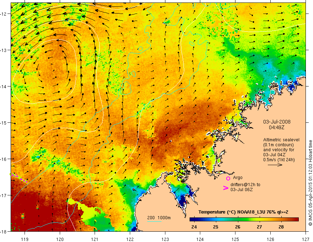Click the magenta drifter track on the map

coord(18,178)
